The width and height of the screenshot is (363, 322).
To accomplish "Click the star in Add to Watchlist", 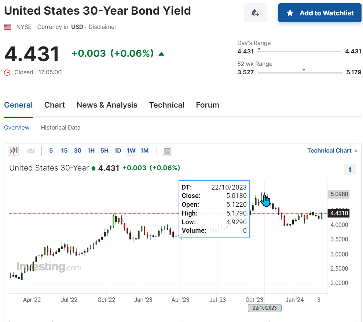I will (x=290, y=13).
